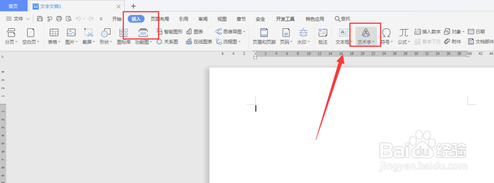Click the 形状 shapes icon
The image size is (494, 183).
(x=106, y=32)
